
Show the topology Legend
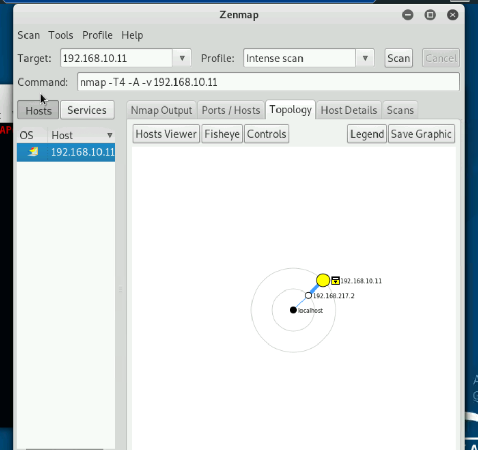(367, 134)
